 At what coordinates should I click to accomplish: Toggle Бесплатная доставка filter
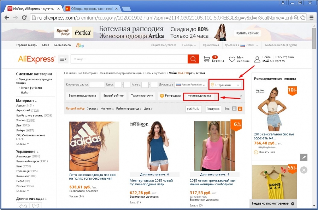(x=82, y=96)
